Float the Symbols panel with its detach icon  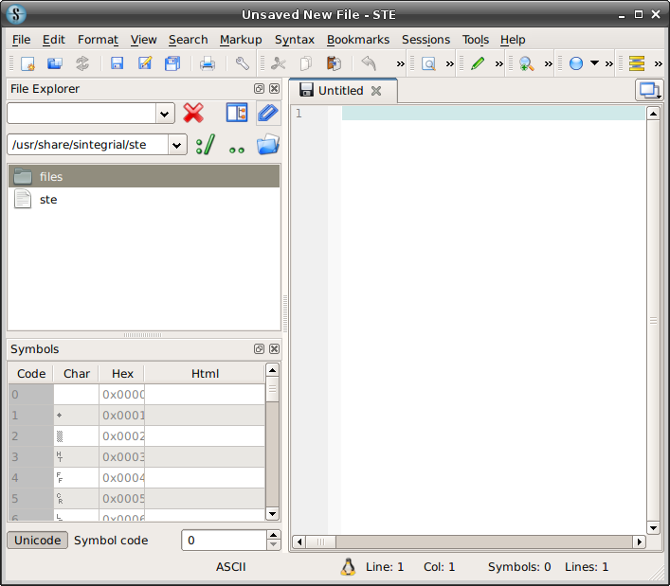click(259, 348)
